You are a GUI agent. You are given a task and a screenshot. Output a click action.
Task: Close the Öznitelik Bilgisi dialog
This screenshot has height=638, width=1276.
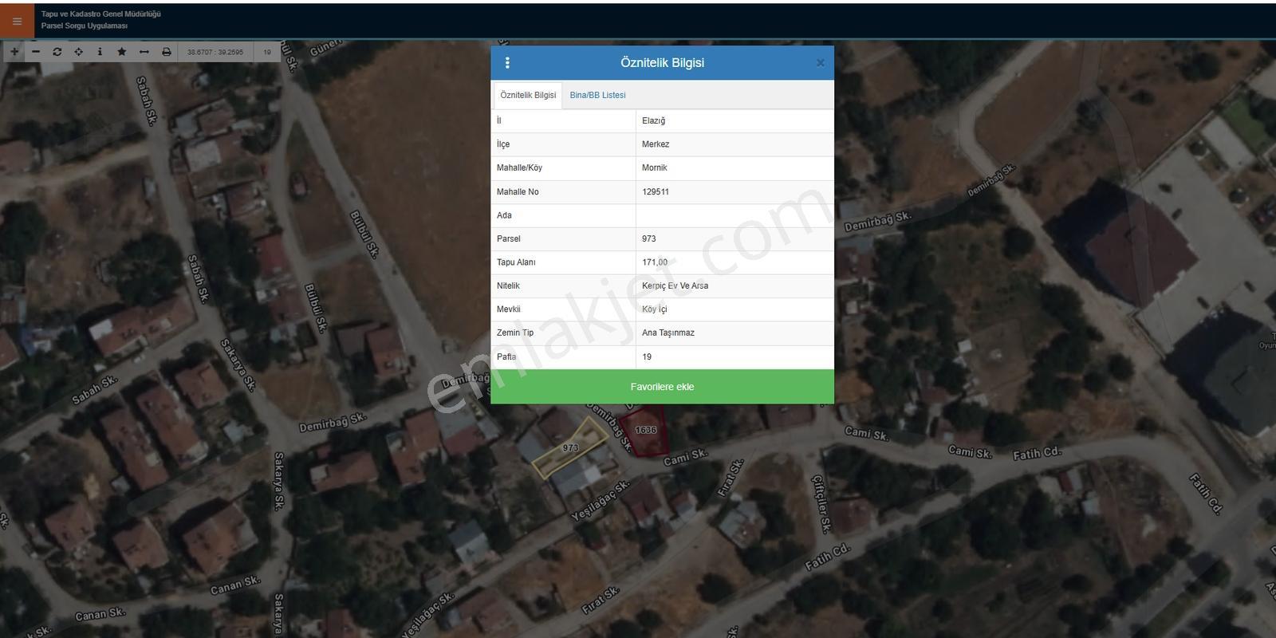(820, 63)
